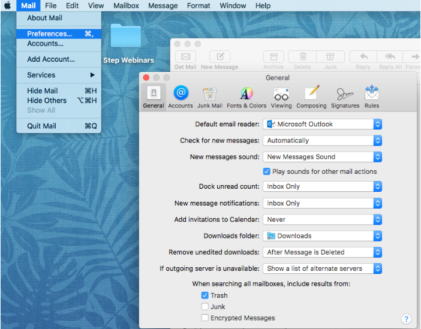Click Delete in Mail window toolbar

coord(302,61)
